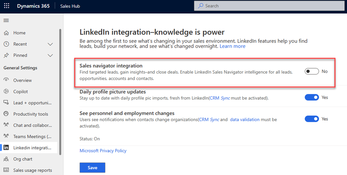The image size is (347, 175).
Task: Turn off Daily profile picture updates toggle
Action: click(x=312, y=97)
